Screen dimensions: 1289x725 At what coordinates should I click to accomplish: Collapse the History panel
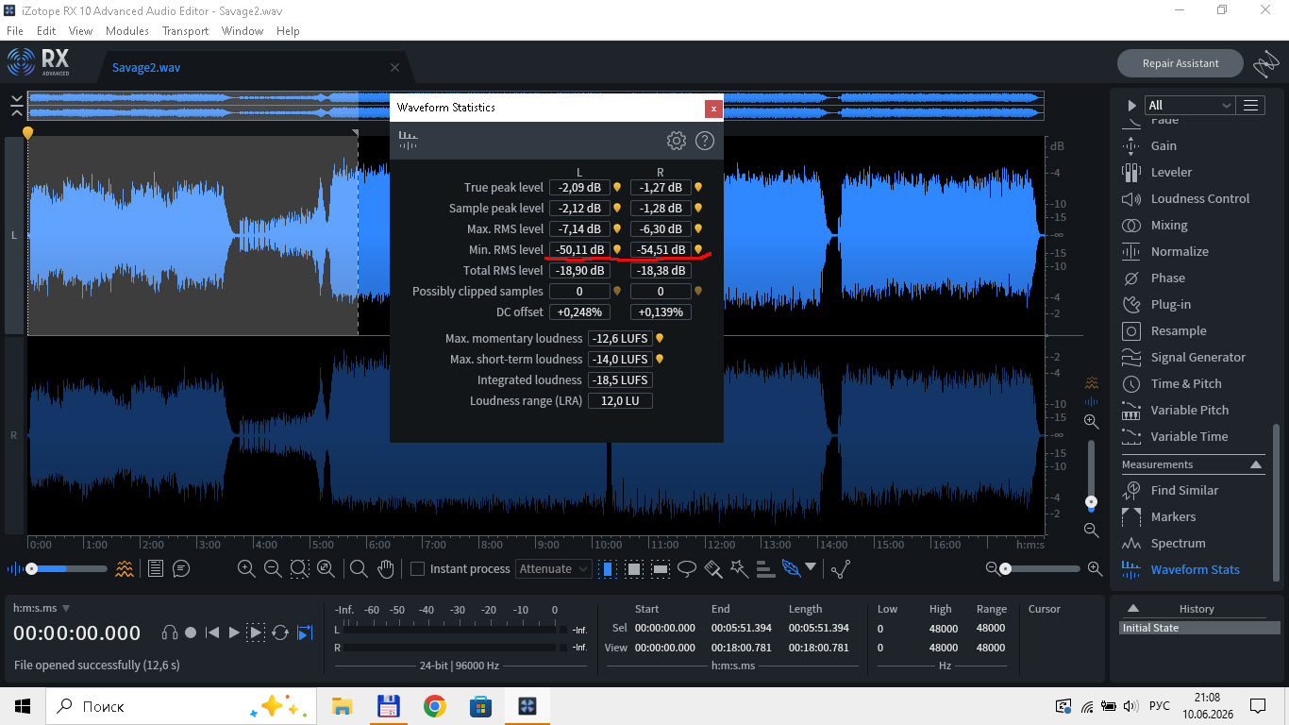click(1133, 608)
